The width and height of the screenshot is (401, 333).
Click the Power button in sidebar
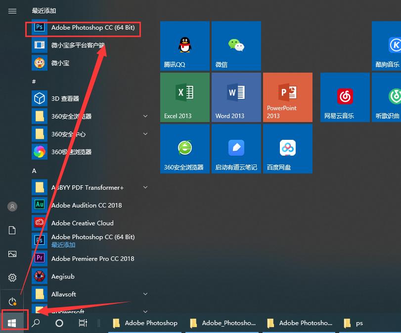click(x=12, y=301)
